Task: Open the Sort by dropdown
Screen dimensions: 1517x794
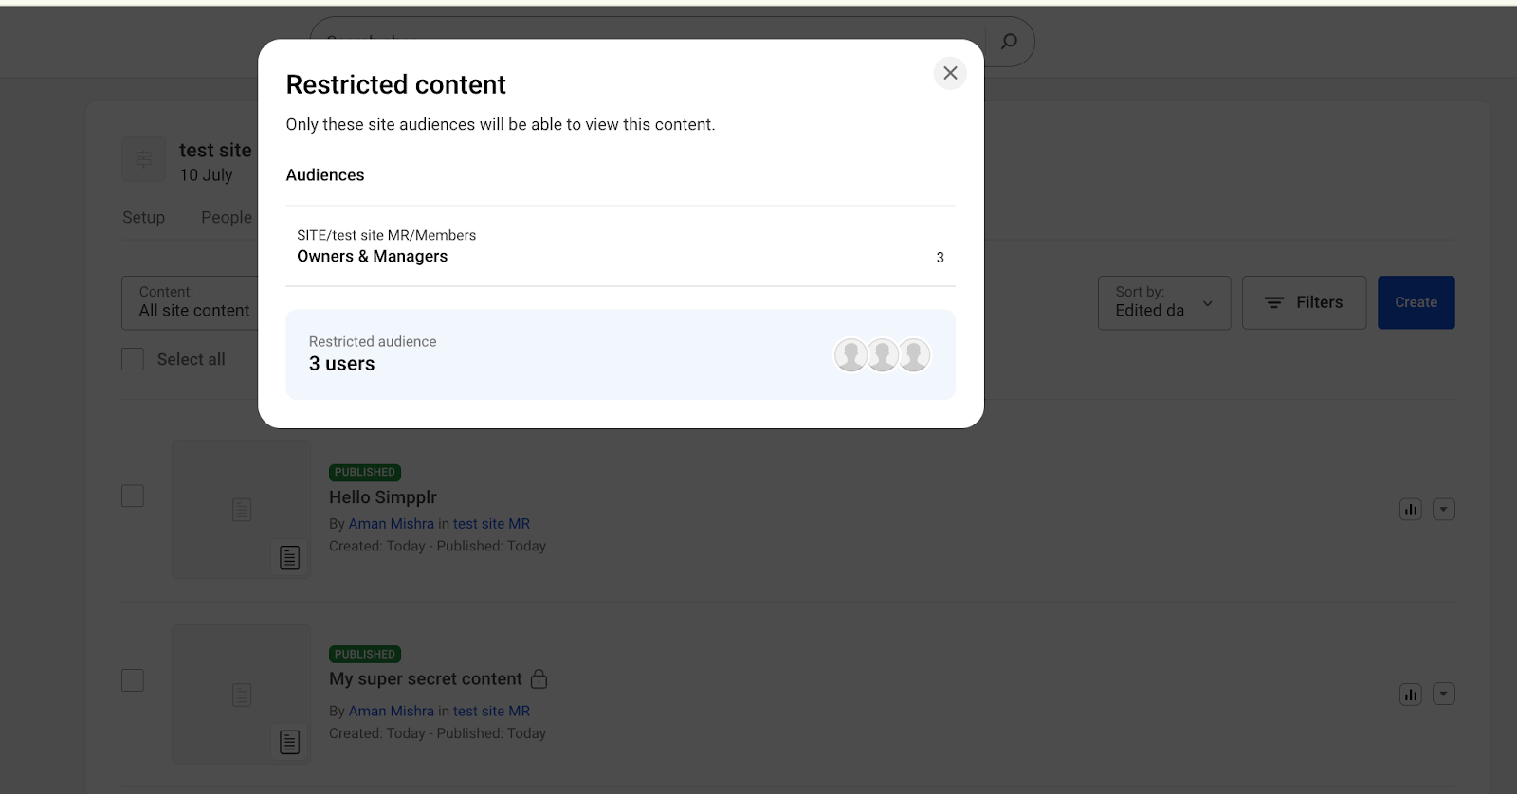Action: click(x=1163, y=302)
